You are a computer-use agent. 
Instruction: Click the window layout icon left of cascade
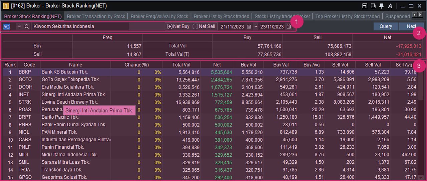pyautogui.click(x=365, y=6)
